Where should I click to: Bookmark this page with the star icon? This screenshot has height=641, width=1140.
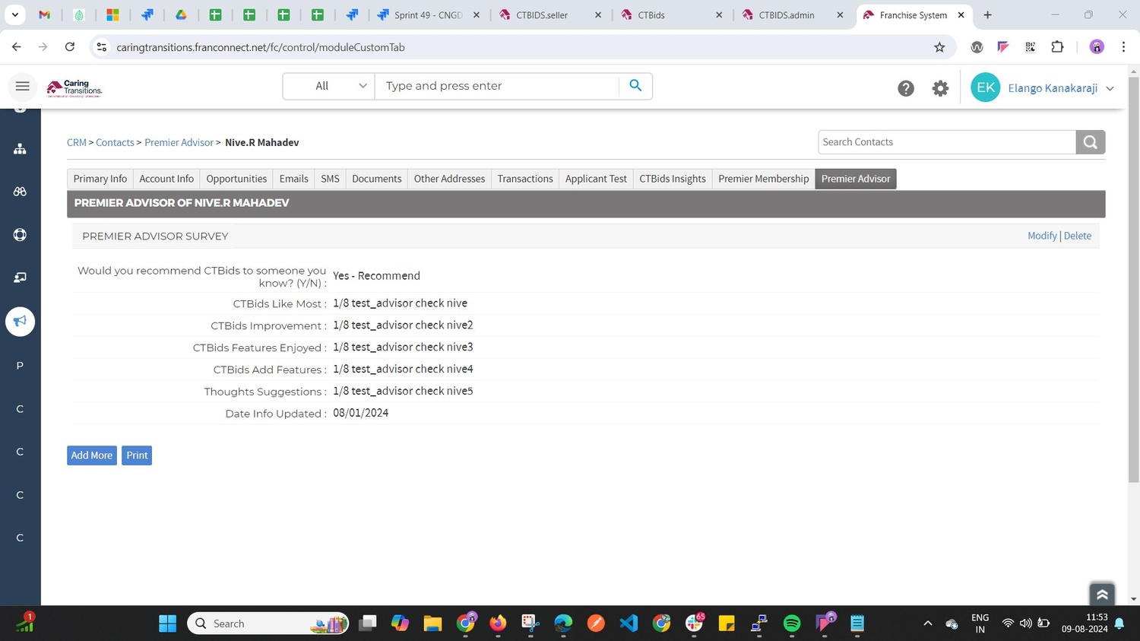pyautogui.click(x=939, y=47)
